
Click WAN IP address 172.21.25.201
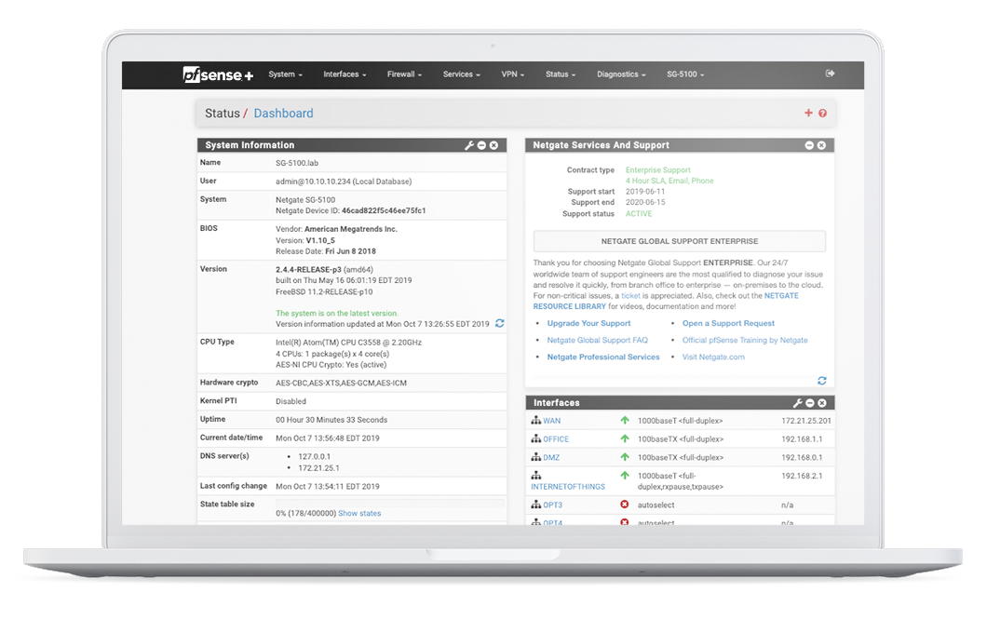(805, 421)
